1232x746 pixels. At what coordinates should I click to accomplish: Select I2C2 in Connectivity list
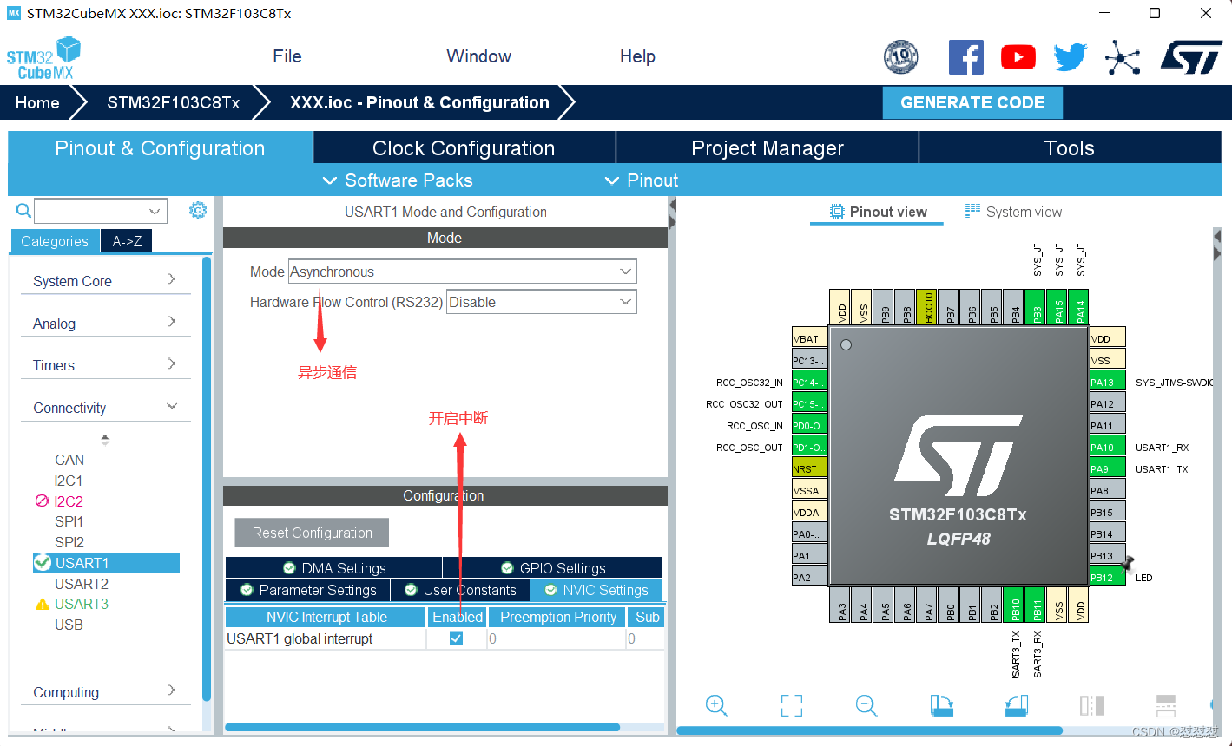(69, 501)
